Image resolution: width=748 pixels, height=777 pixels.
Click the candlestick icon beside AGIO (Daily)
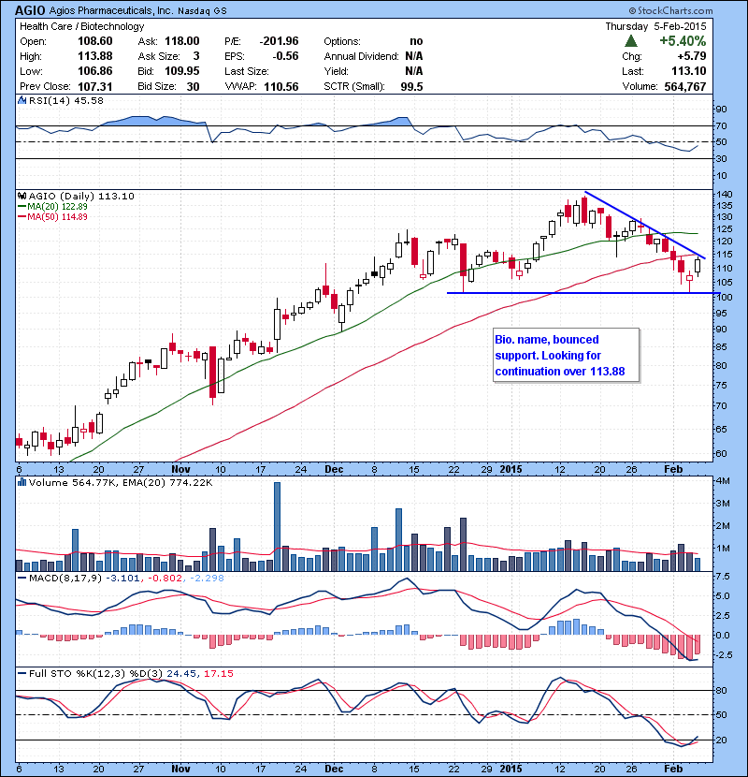click(22, 196)
